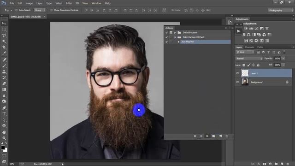Open the Fill slider dropdown arrow
Image resolution: width=295 pixels, height=166 pixels.
[x=283, y=65]
